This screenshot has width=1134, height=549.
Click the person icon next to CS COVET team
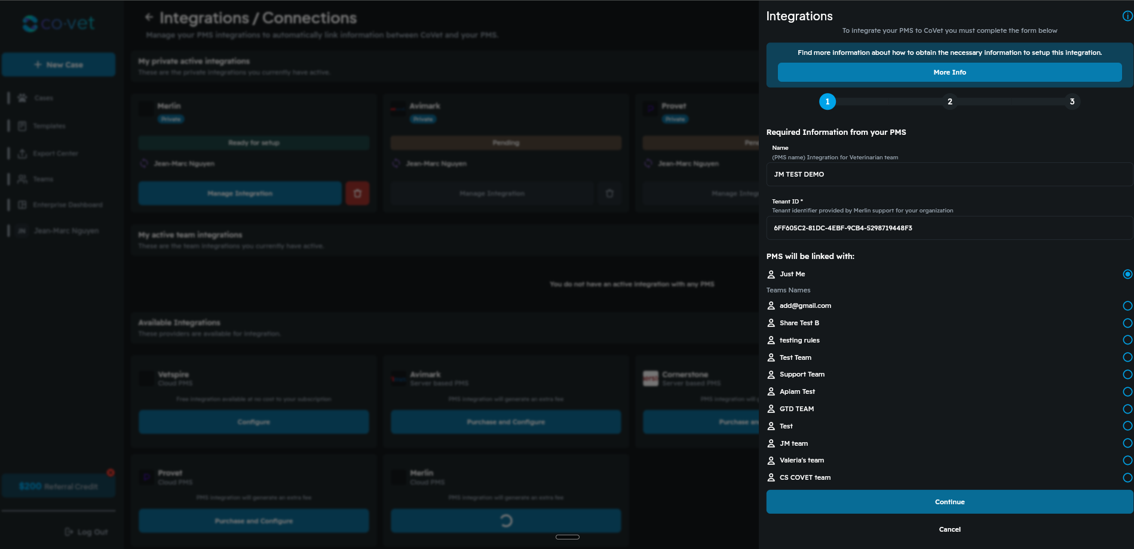pos(771,477)
